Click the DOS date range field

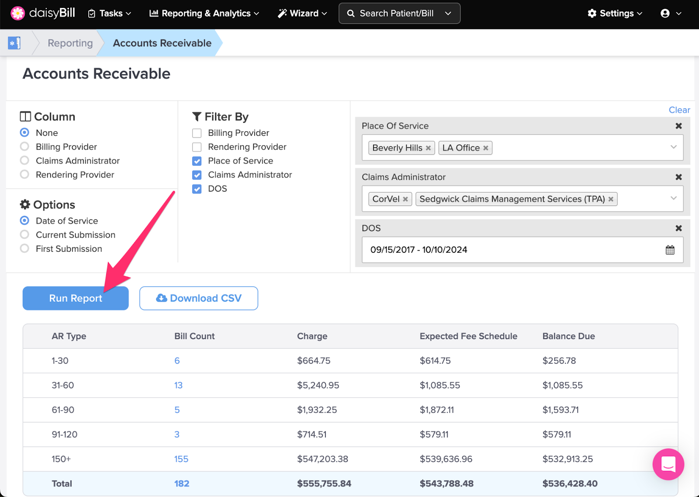coord(523,250)
